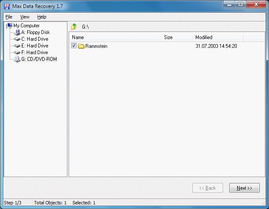269x209 pixels.
Task: Click the floppy disk drive icon
Action: click(x=17, y=32)
